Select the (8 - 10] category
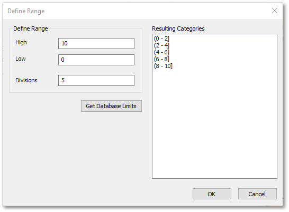289x212 pixels. (163, 66)
